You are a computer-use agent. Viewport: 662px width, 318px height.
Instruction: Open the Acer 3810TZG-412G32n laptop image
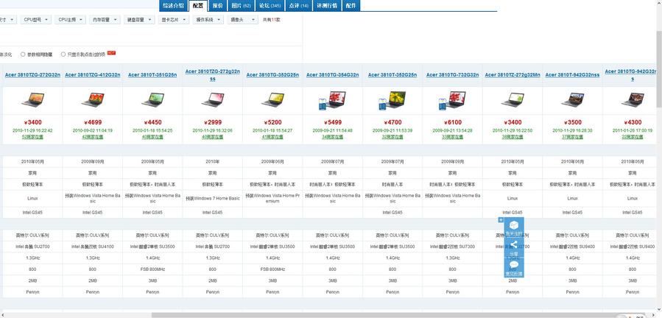tap(93, 99)
